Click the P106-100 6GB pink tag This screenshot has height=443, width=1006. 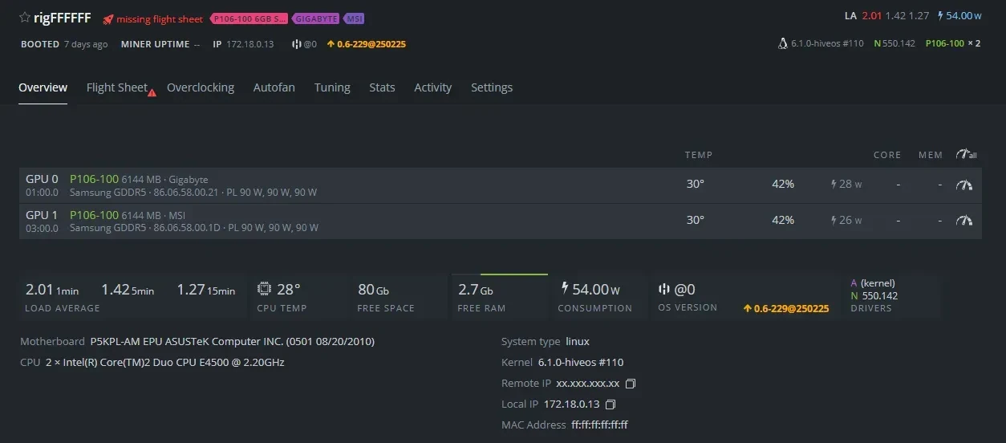pos(249,18)
